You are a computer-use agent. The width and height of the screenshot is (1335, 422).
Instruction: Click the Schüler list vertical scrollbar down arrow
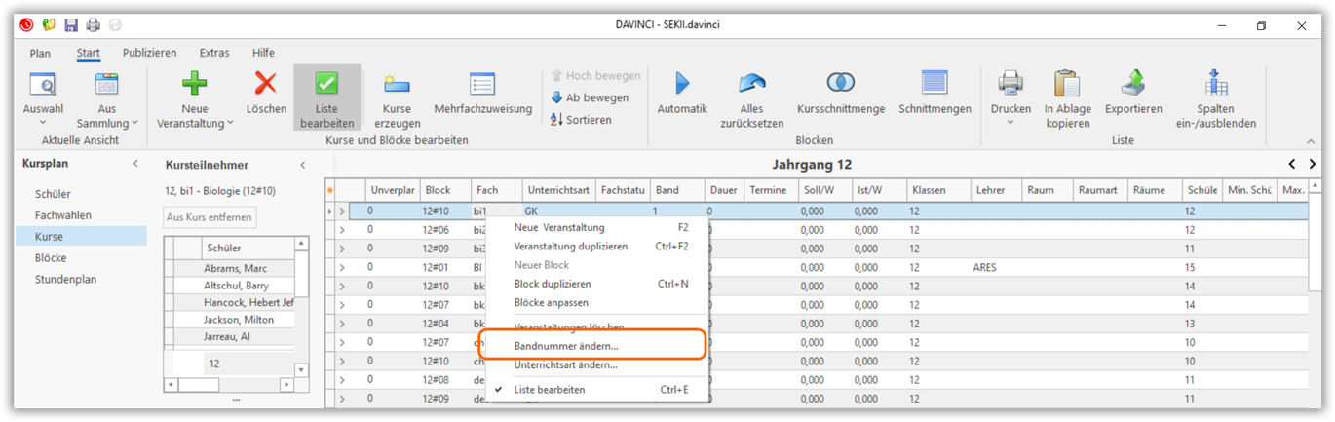pyautogui.click(x=301, y=370)
